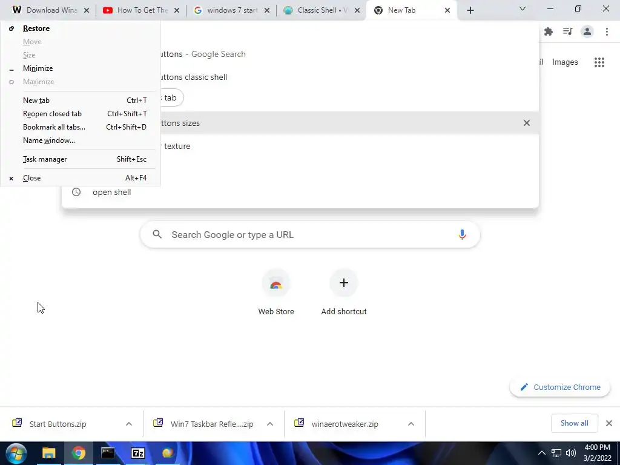
Task: Open the Classic Shell taskbar icon
Action: click(x=168, y=453)
